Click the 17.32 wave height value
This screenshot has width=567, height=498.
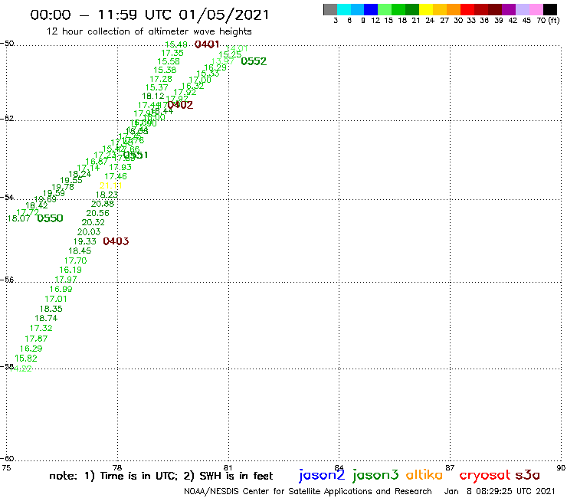coord(41,328)
